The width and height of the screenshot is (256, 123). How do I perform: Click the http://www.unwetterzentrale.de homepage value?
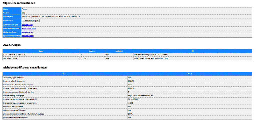pyautogui.click(x=140, y=96)
